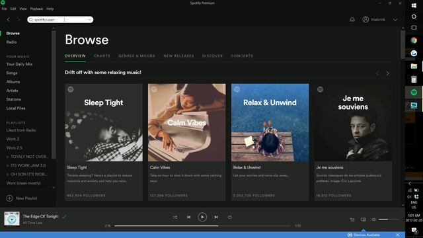Click the Je me souviens title link

(x=330, y=167)
